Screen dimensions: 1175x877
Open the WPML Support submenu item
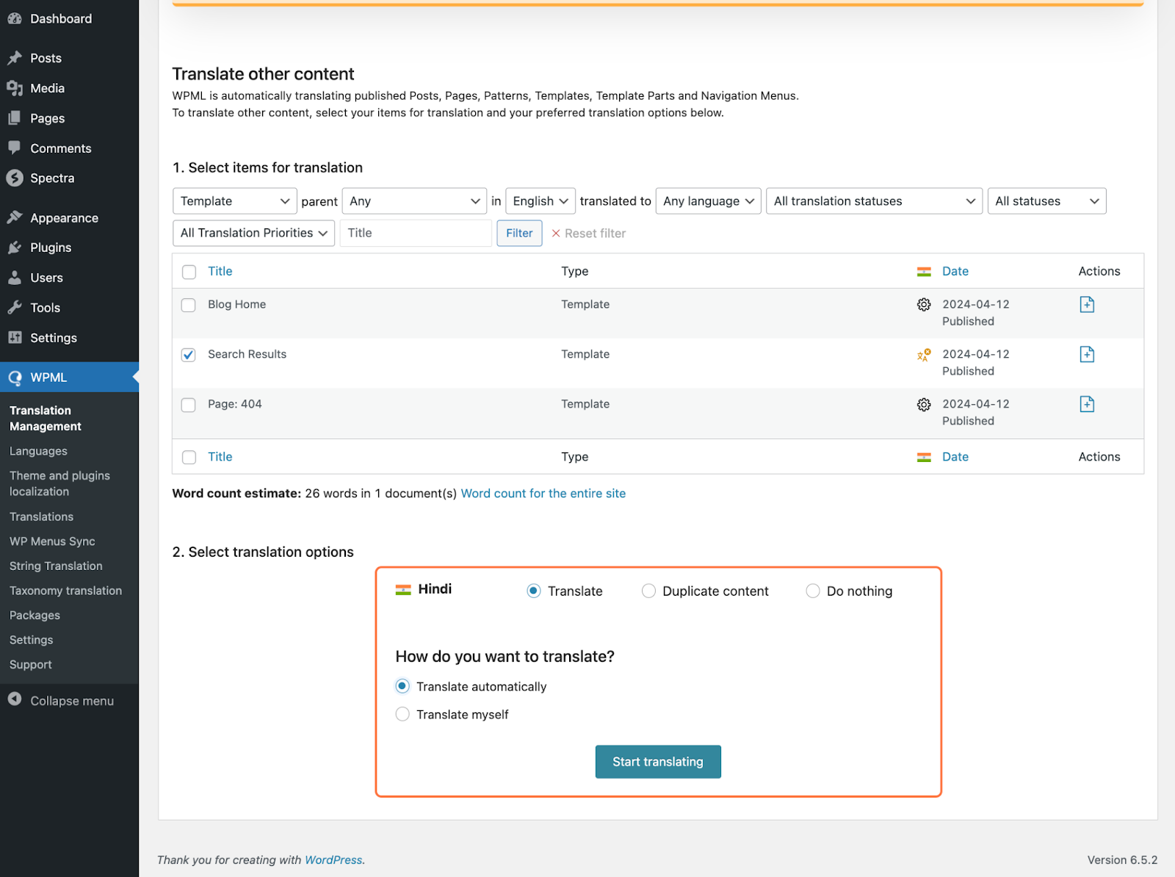click(31, 665)
